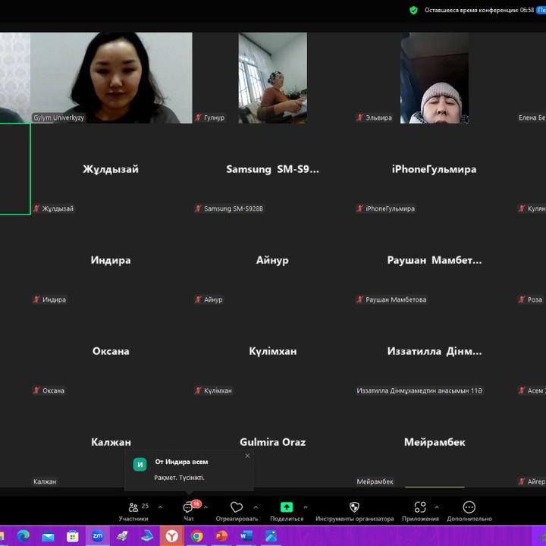Click message Рақмет. Түсінікті. in popup
The image size is (546, 546).
pyautogui.click(x=179, y=478)
